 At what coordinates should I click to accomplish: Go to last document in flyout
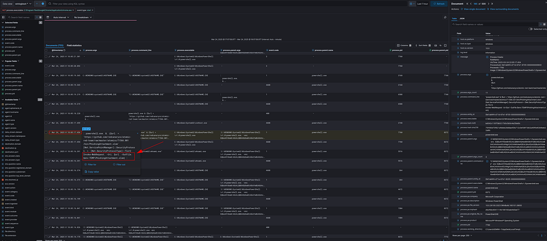click(491, 4)
